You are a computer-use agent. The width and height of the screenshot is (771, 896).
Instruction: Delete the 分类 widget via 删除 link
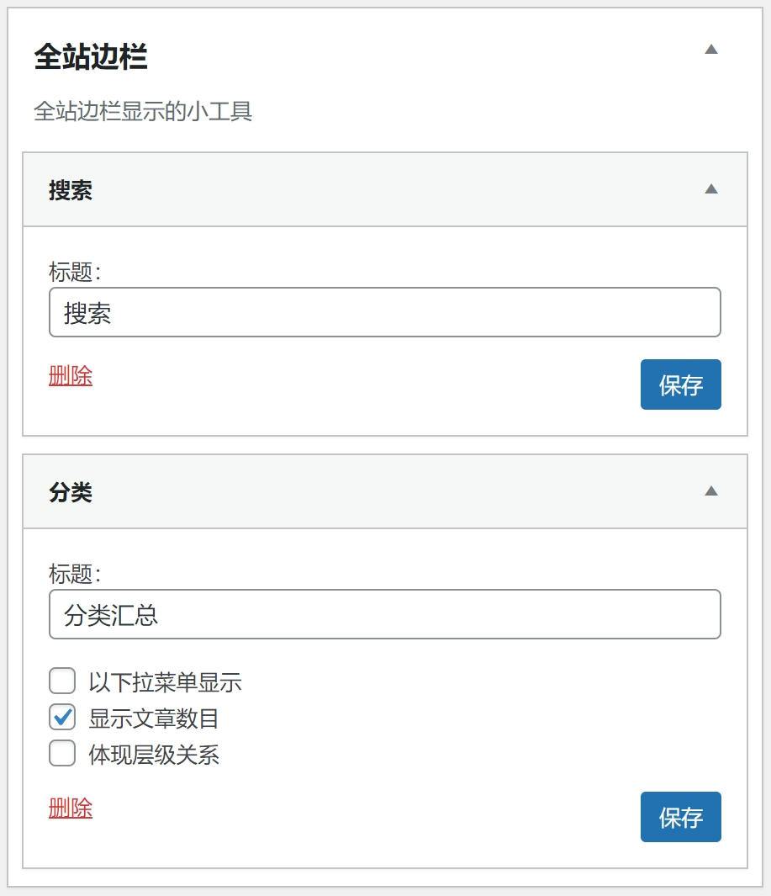71,808
